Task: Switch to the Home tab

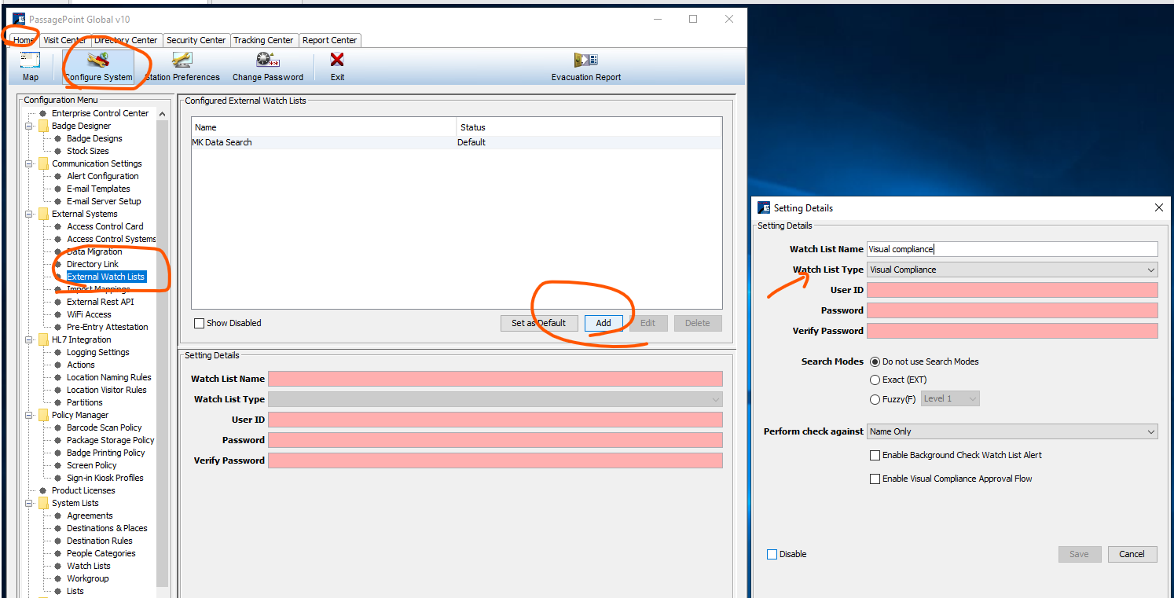Action: click(24, 40)
